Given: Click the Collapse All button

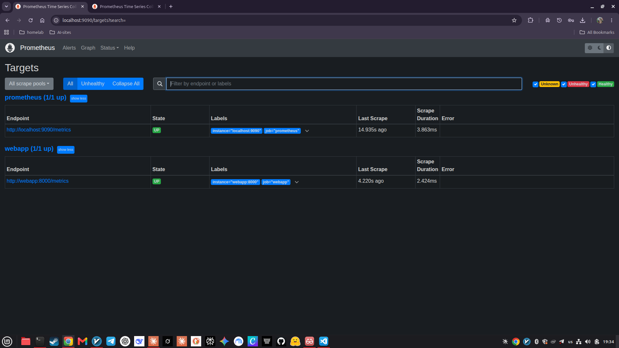Looking at the screenshot, I should [x=126, y=84].
